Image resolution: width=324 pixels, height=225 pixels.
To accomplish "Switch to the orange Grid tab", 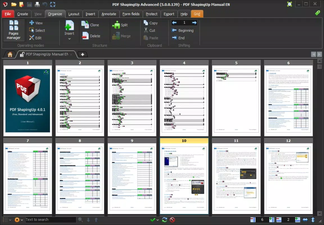I will point(197,14).
